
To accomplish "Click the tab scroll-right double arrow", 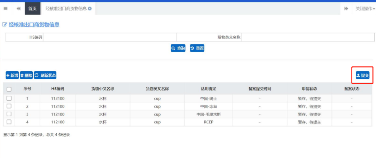I will coord(346,9).
